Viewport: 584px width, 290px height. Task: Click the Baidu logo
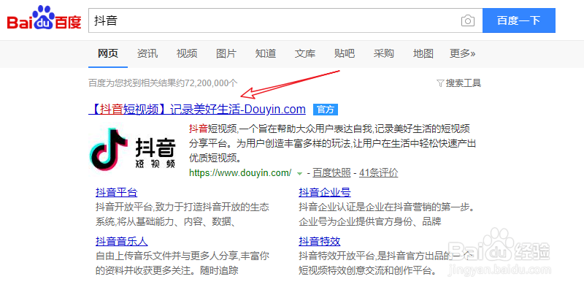click(x=44, y=18)
